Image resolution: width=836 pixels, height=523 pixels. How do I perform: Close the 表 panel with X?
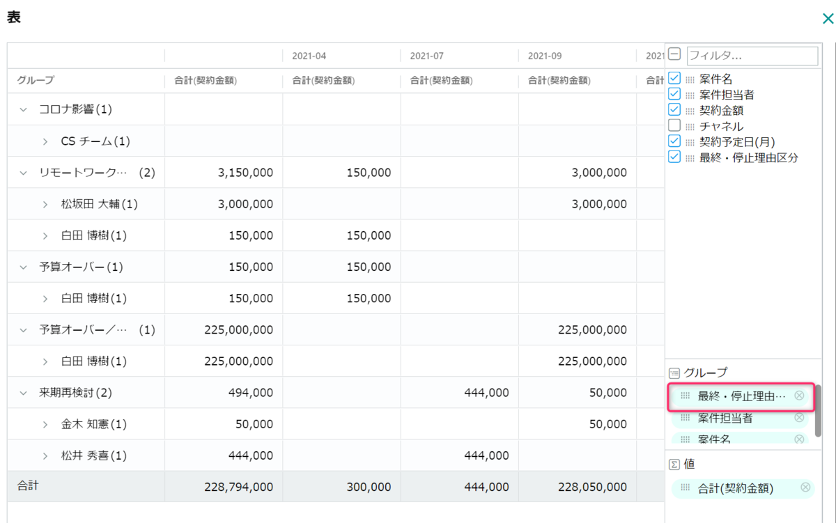(828, 19)
